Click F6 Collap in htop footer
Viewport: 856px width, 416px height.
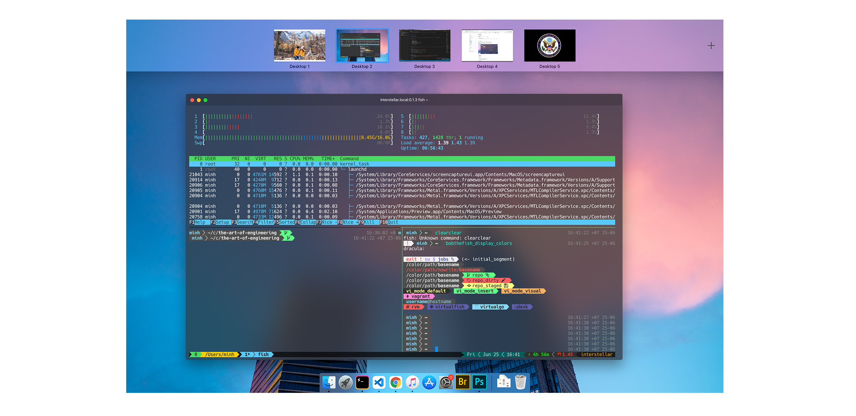click(x=306, y=222)
